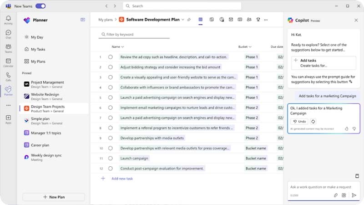Check off 'Collaborate with influencers' task
This screenshot has width=364, height=205.
[111, 87]
